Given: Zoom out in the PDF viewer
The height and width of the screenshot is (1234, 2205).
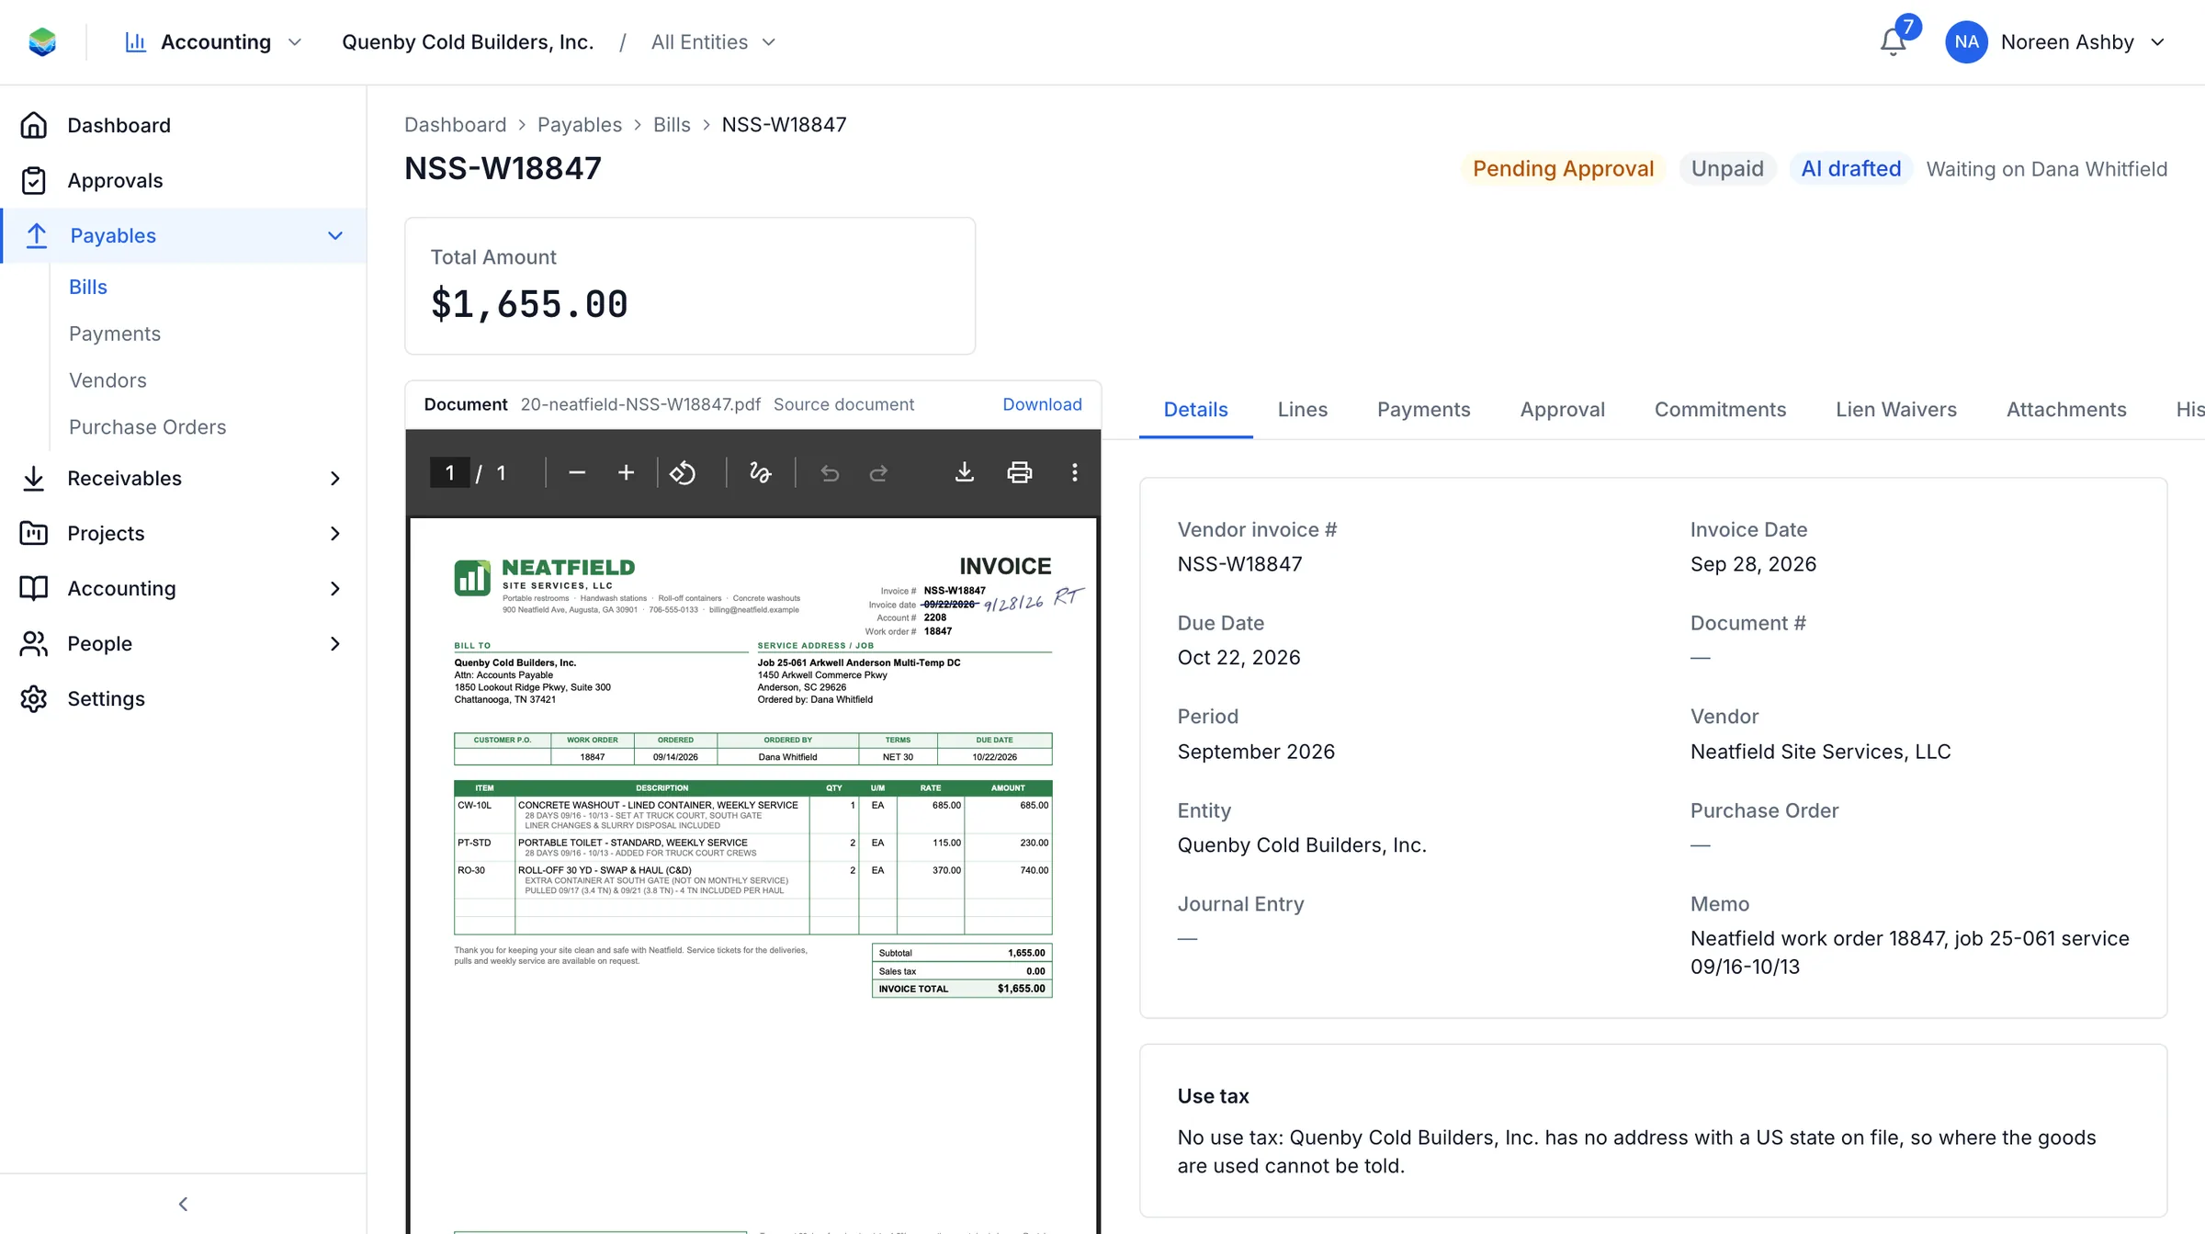Looking at the screenshot, I should point(577,472).
